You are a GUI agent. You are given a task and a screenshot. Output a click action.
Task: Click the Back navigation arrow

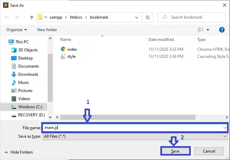pyautogui.click(x=7, y=17)
